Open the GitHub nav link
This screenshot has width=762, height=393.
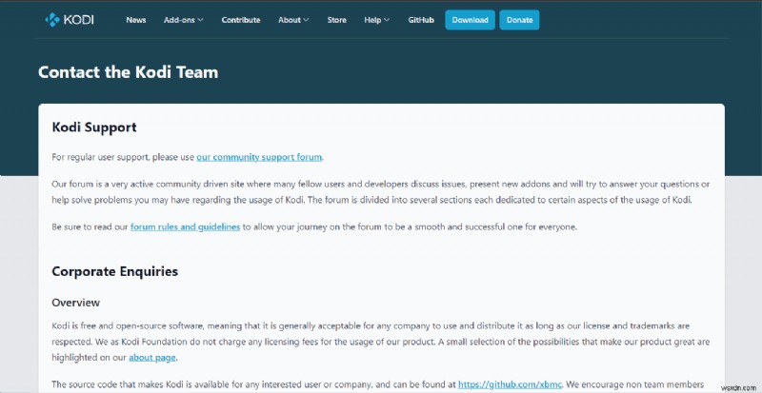[x=421, y=20]
